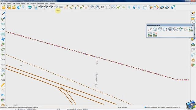
Task: Click the protractor icon in right sidebar
Action: [x=193, y=19]
